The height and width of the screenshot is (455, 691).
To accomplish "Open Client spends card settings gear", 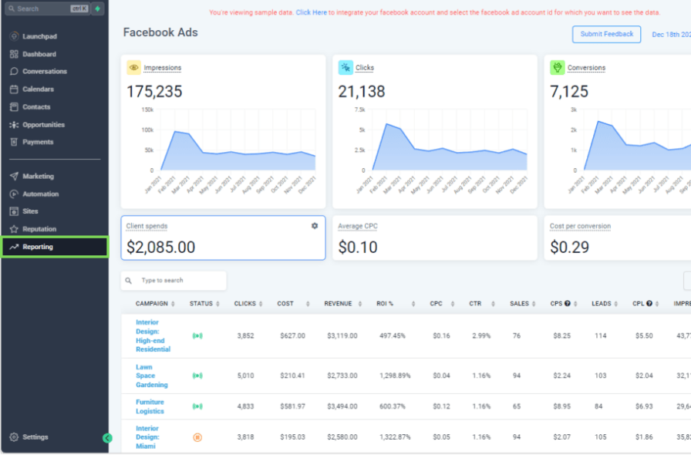I will coord(315,226).
